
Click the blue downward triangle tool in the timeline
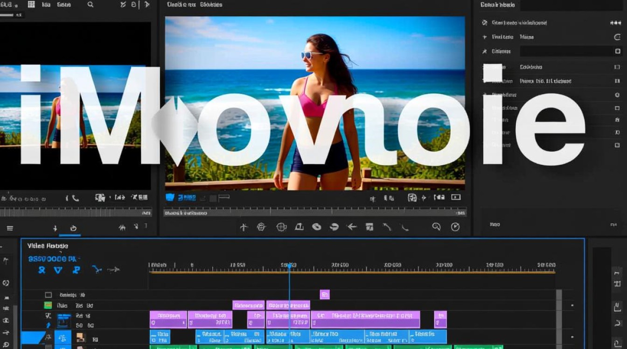click(x=58, y=270)
